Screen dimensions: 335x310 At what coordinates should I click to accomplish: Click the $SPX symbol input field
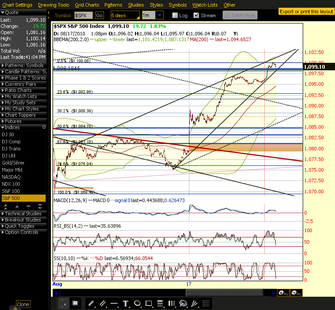[83, 15]
